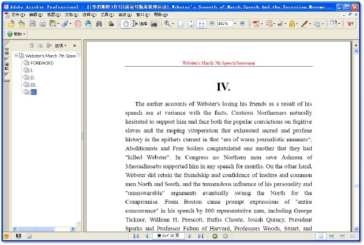Screen dimensions: 364x245
Task: Set Fit Page view
Action: click(191, 24)
